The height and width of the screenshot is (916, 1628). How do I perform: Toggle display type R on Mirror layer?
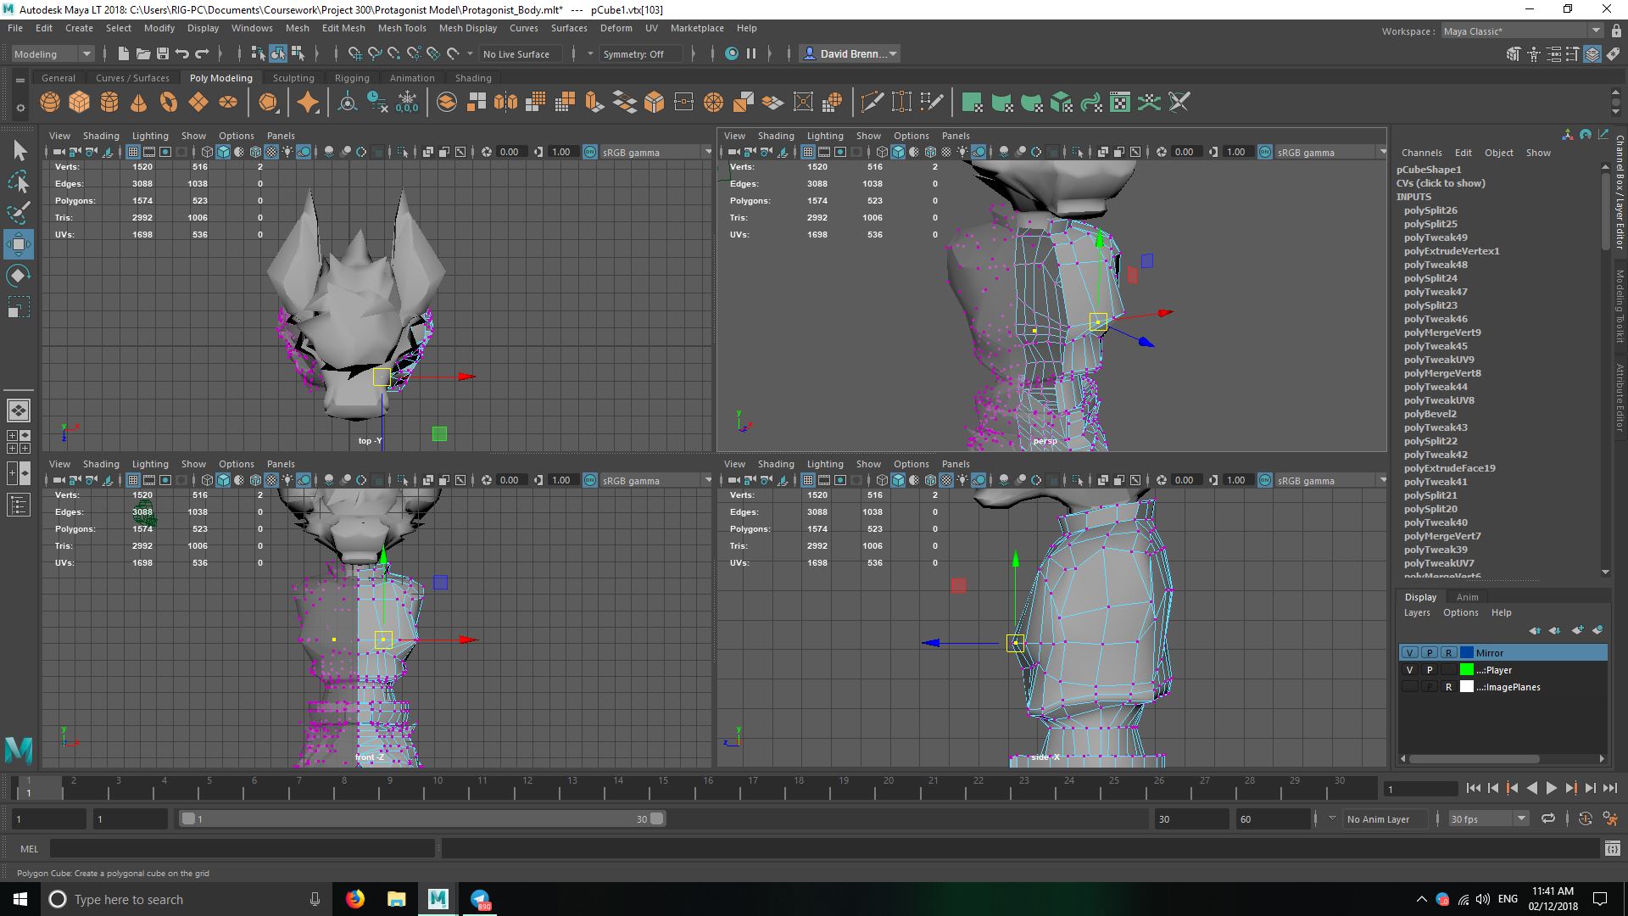(x=1448, y=652)
